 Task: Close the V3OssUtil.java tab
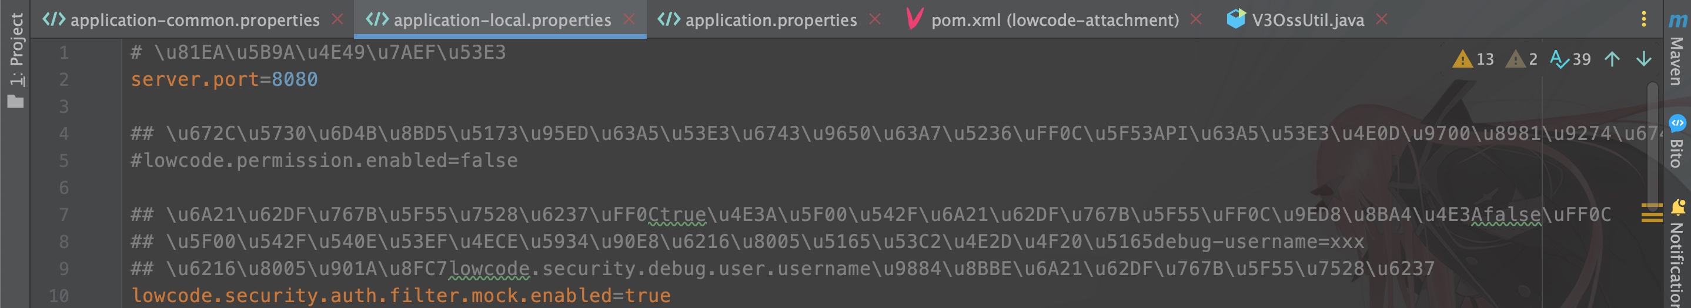[1382, 19]
